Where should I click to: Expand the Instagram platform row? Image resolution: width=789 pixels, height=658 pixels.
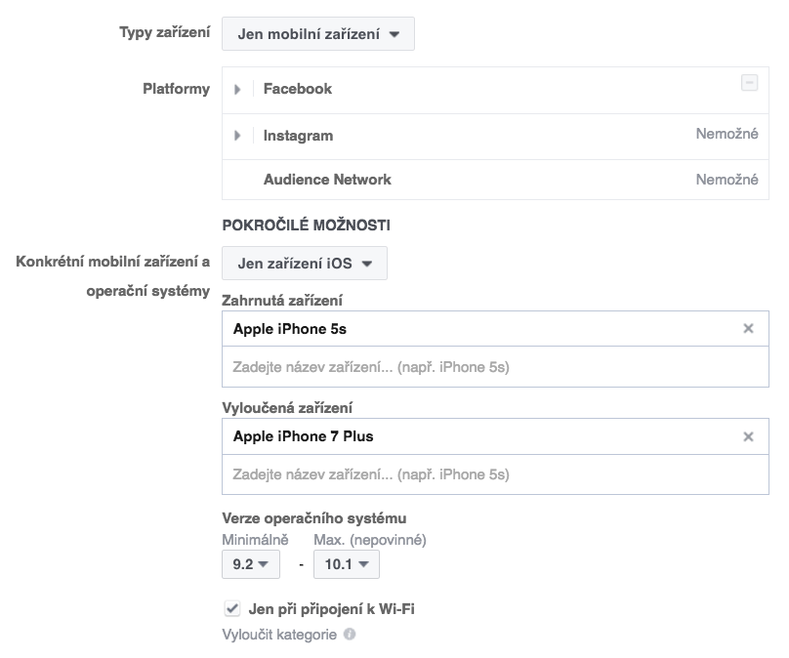pyautogui.click(x=237, y=136)
